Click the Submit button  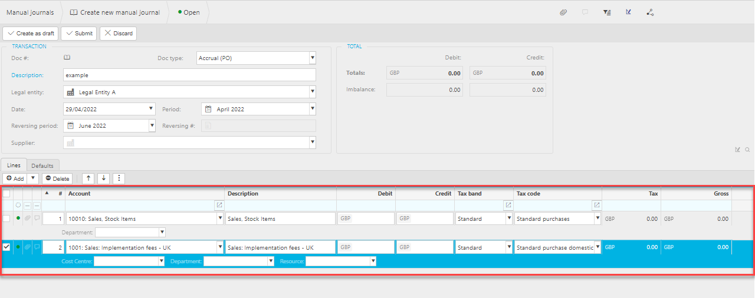pyautogui.click(x=79, y=34)
